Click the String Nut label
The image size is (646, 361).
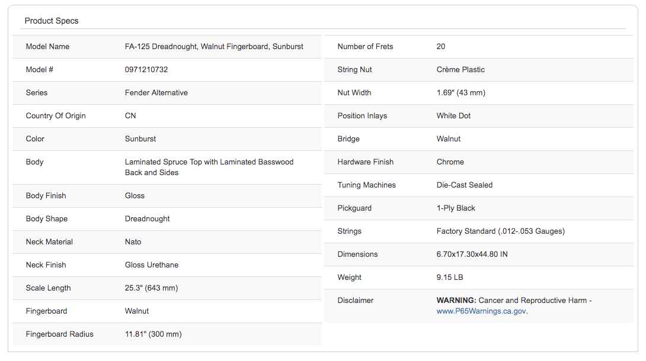(x=354, y=69)
